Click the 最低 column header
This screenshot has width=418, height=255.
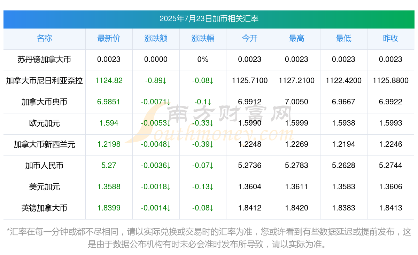click(x=343, y=38)
